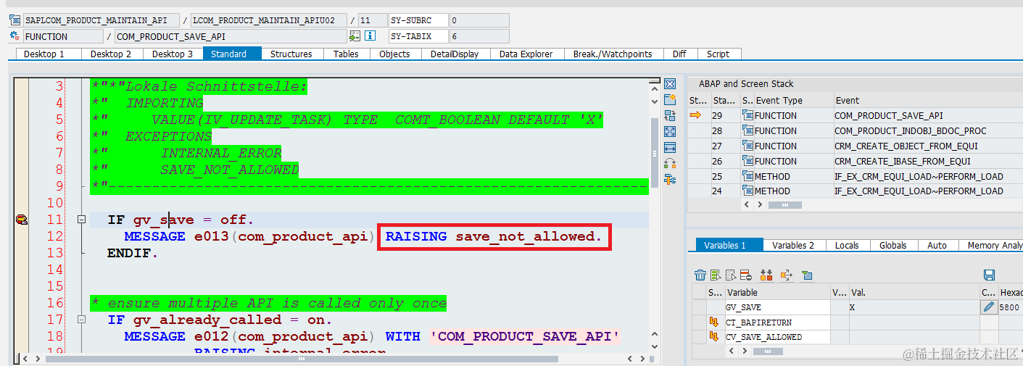Click the yellow arrow in stack level 29
Image resolution: width=1023 pixels, height=366 pixels.
[696, 115]
